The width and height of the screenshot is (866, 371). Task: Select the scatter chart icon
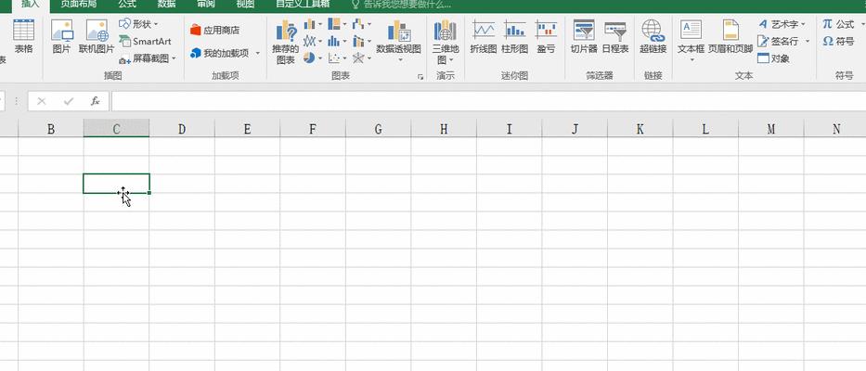tap(334, 58)
